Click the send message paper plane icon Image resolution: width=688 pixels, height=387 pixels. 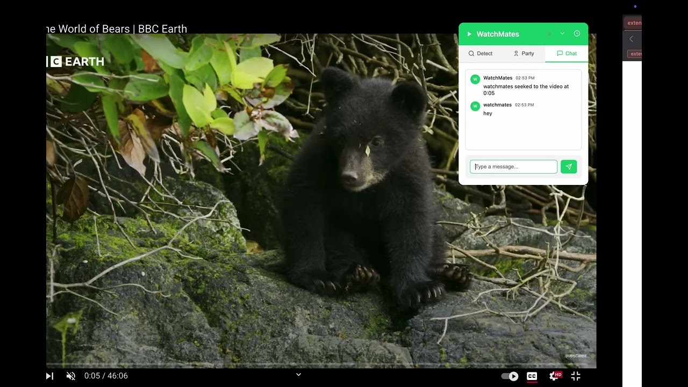tap(568, 167)
